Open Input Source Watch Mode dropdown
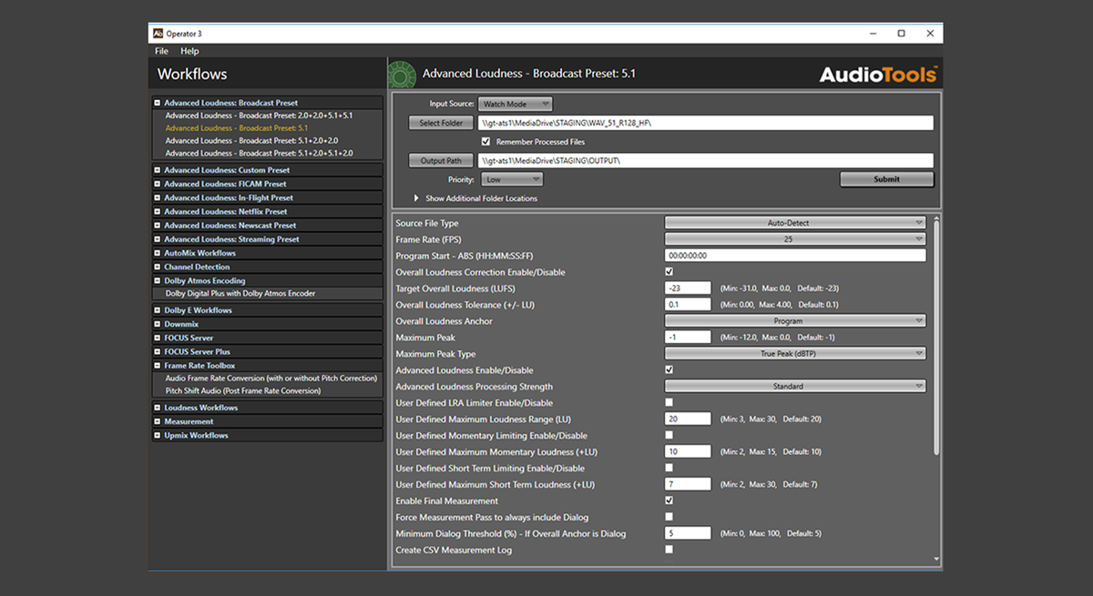 click(515, 104)
